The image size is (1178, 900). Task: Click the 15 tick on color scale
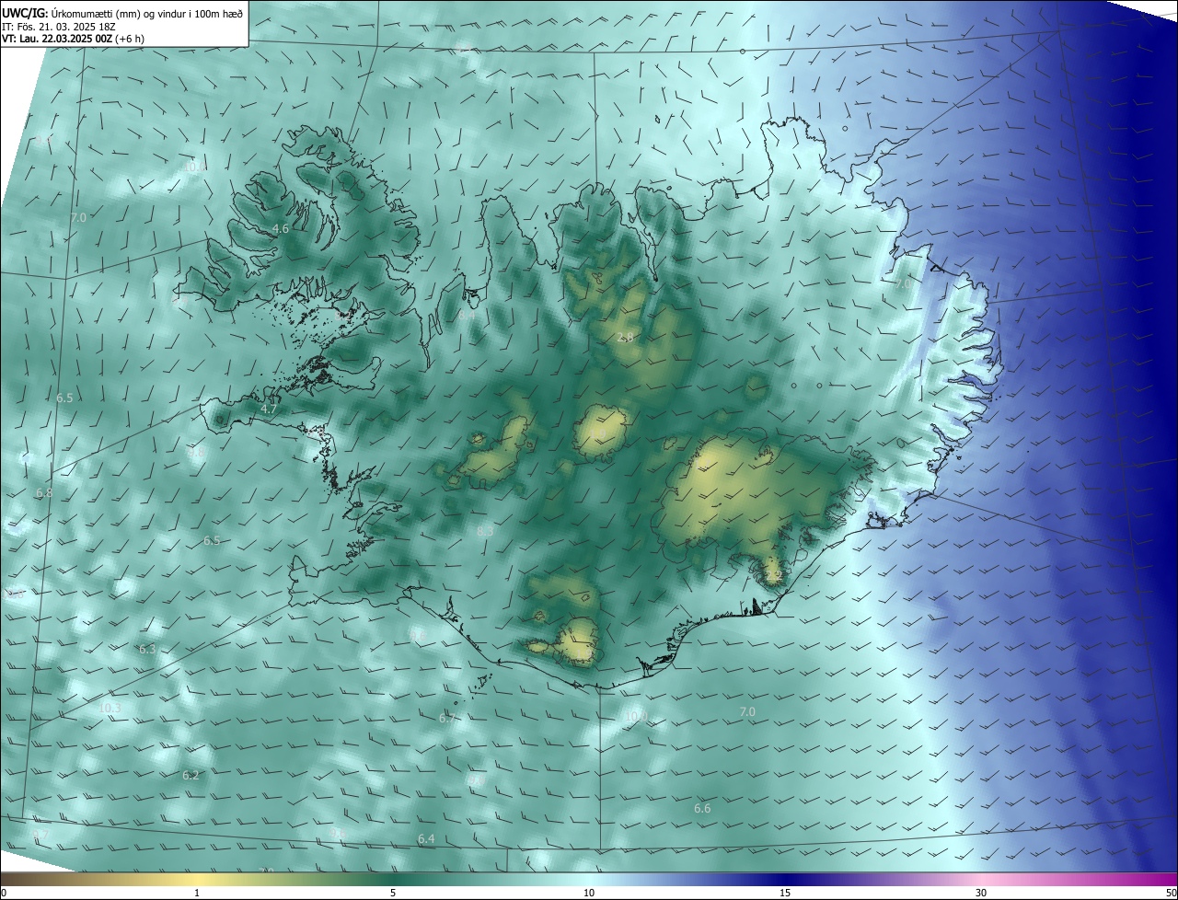pyautogui.click(x=785, y=893)
